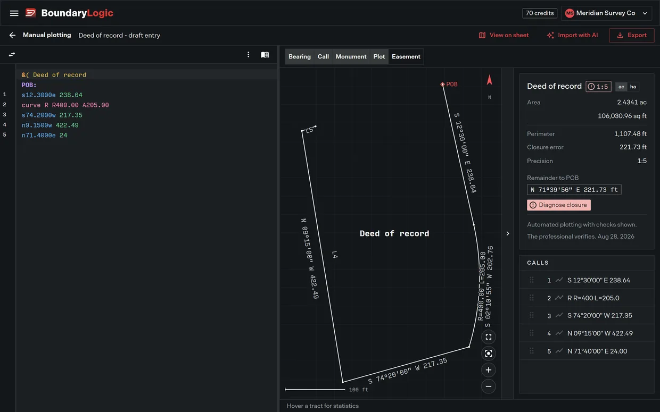The width and height of the screenshot is (660, 412).
Task: Go back using the left arrow
Action: click(x=12, y=35)
